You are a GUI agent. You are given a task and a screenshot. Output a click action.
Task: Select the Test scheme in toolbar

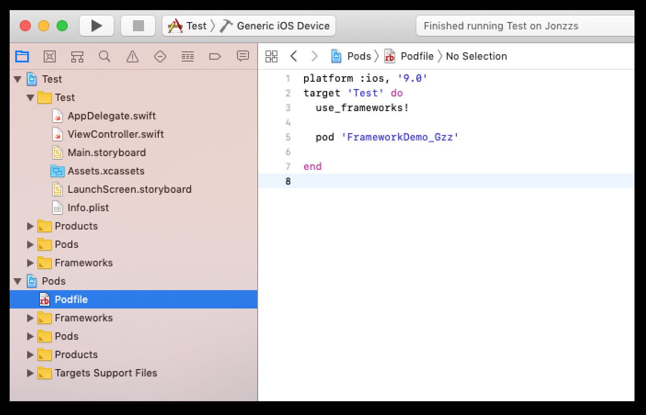click(189, 26)
